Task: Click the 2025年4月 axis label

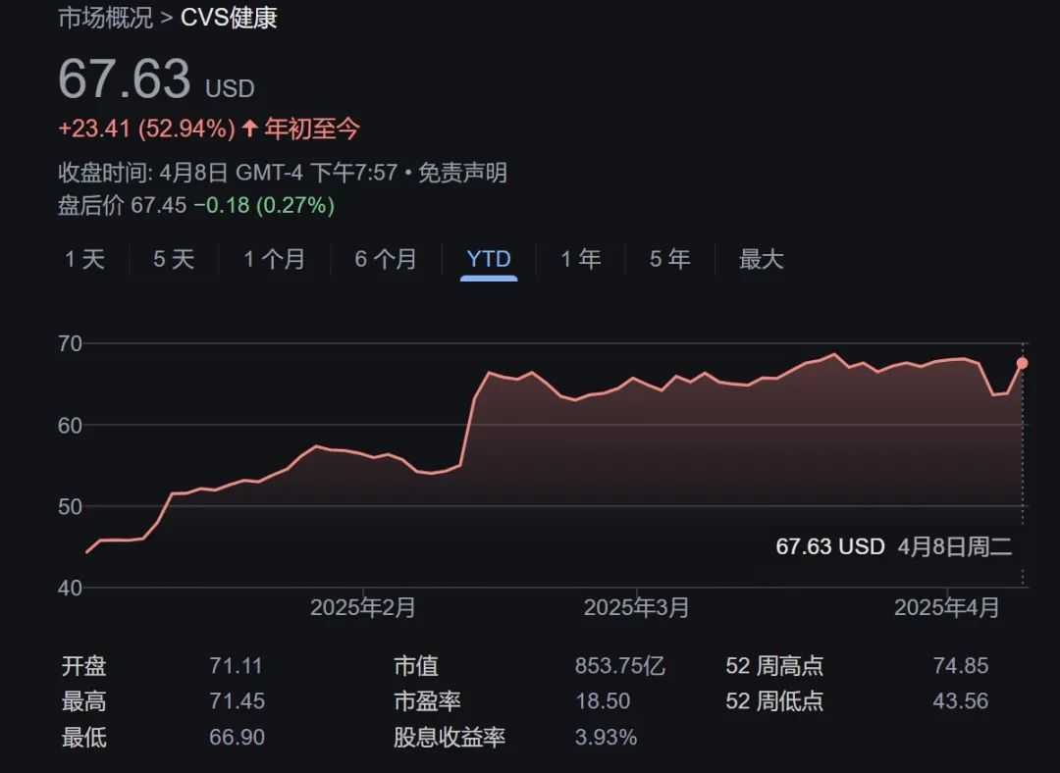Action: 946,607
